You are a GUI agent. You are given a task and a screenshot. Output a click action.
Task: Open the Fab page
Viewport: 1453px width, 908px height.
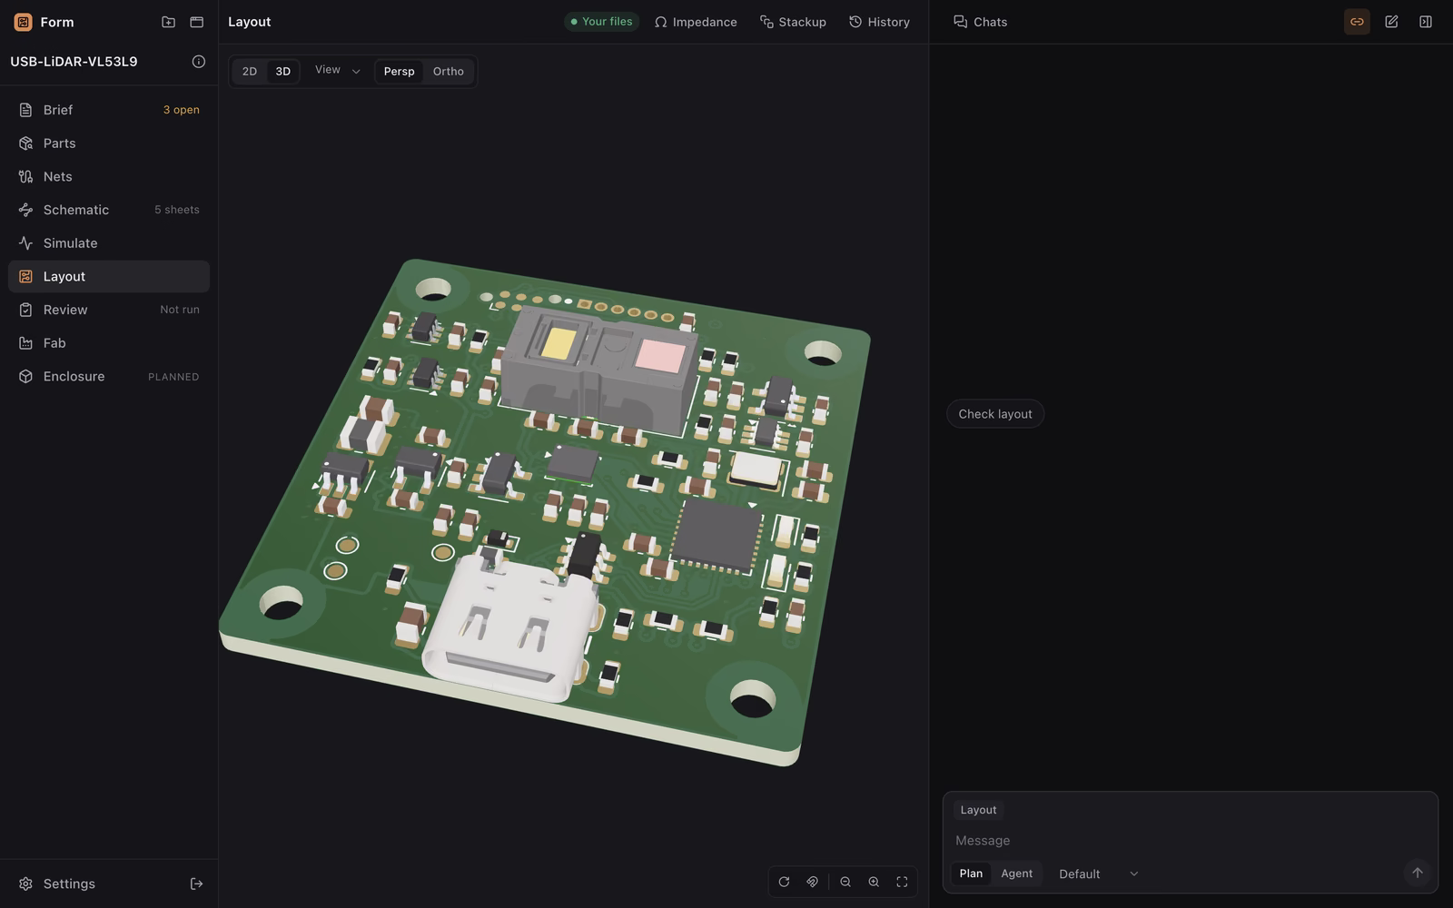pyautogui.click(x=109, y=343)
